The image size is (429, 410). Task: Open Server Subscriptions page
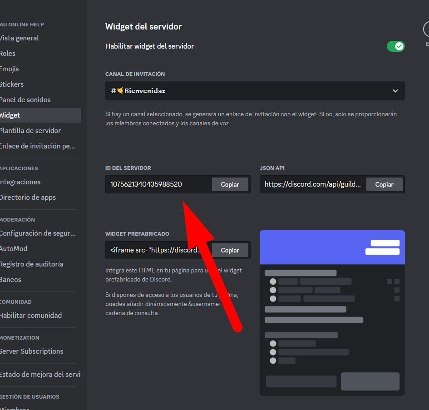[x=31, y=351]
